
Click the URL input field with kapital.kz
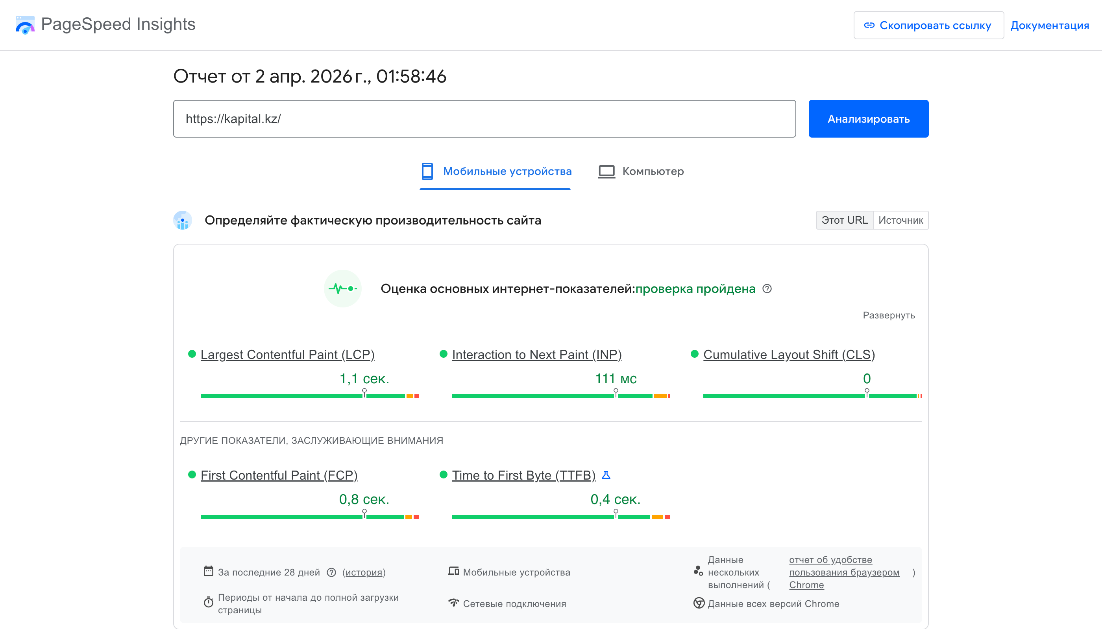tap(484, 118)
